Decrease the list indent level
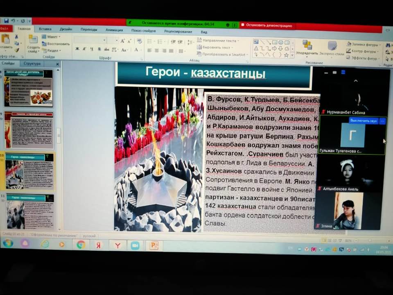This screenshot has width=393, height=295. pos(173,42)
